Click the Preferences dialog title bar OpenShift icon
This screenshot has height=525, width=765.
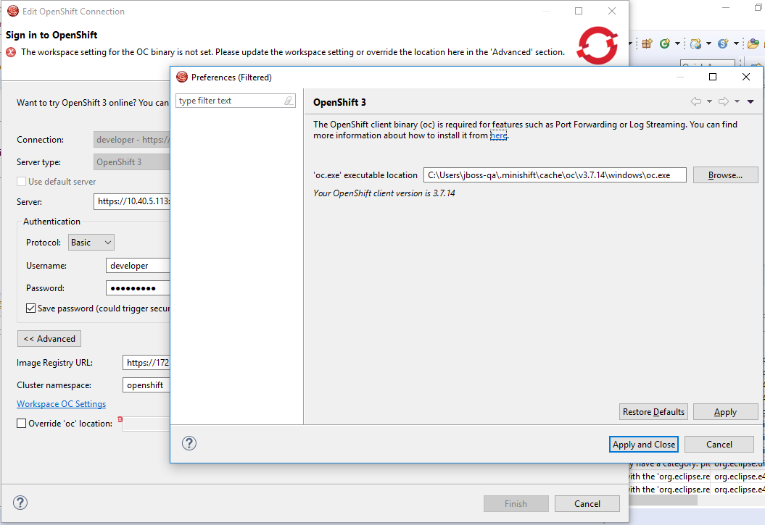[182, 77]
